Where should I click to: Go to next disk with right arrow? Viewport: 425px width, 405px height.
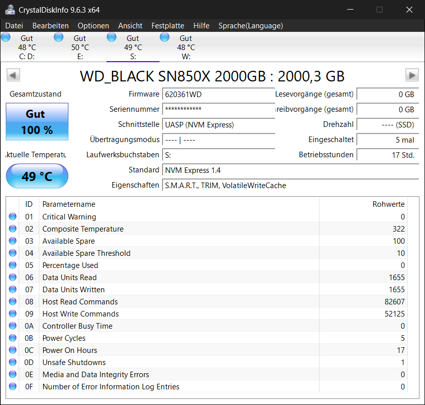[x=412, y=75]
